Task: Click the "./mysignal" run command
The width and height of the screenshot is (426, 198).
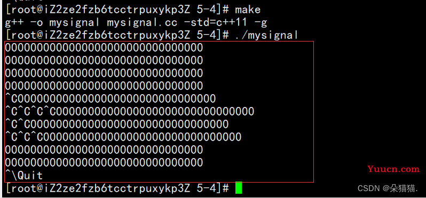Action: pyautogui.click(x=267, y=36)
